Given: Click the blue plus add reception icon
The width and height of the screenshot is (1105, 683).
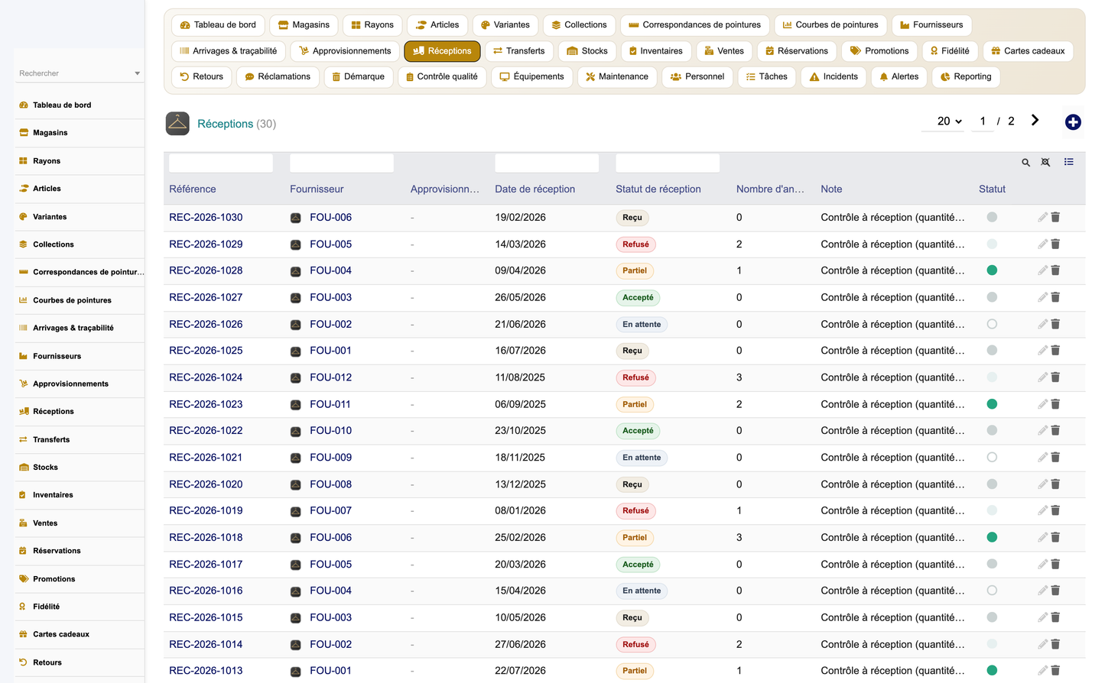Looking at the screenshot, I should pyautogui.click(x=1073, y=122).
